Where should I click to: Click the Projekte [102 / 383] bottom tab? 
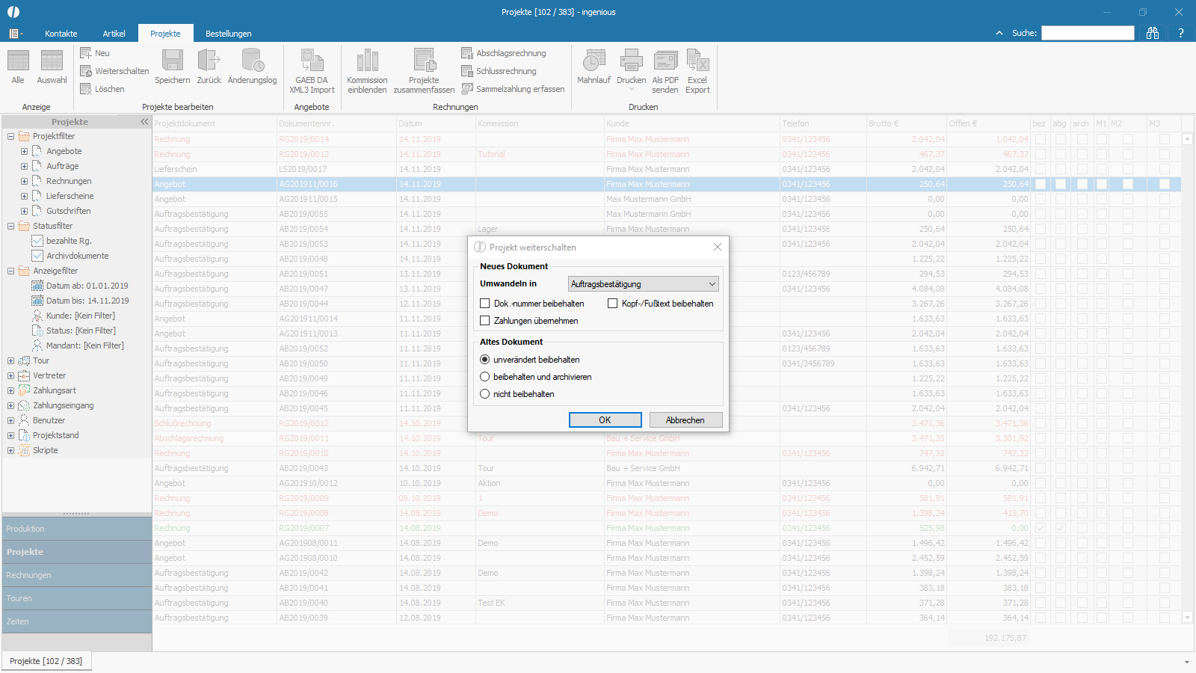tap(46, 661)
